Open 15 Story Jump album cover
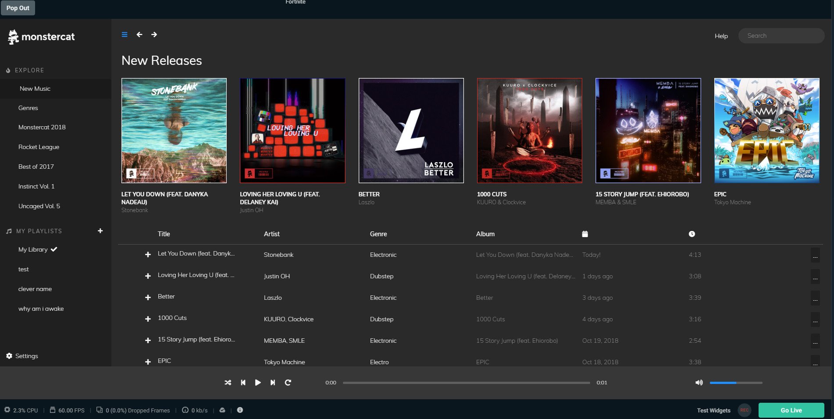Screen dimensions: 834x419 point(648,131)
